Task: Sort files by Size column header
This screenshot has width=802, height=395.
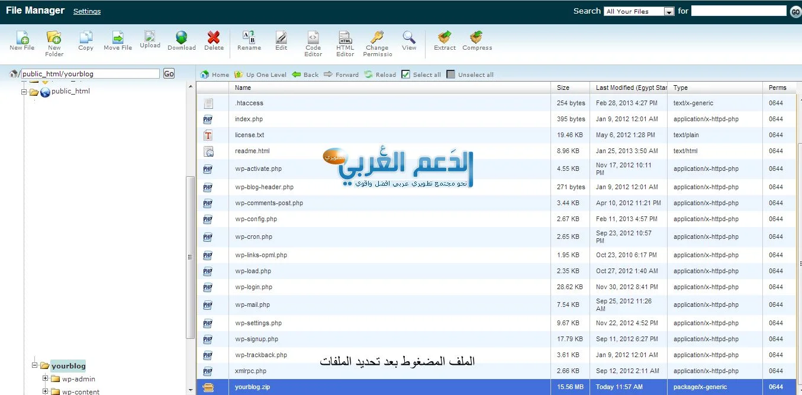Action: [x=563, y=88]
